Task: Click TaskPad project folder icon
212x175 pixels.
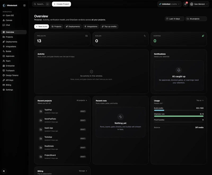Action: [x=41, y=111]
